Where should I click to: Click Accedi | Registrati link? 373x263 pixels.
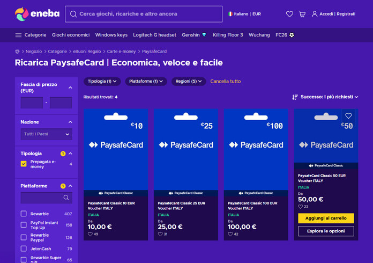pyautogui.click(x=337, y=14)
